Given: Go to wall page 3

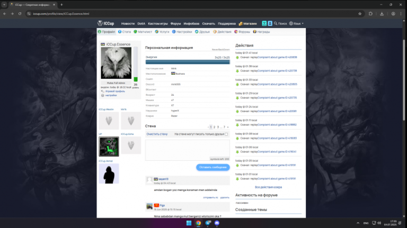Looking at the screenshot, I should click(218, 127).
